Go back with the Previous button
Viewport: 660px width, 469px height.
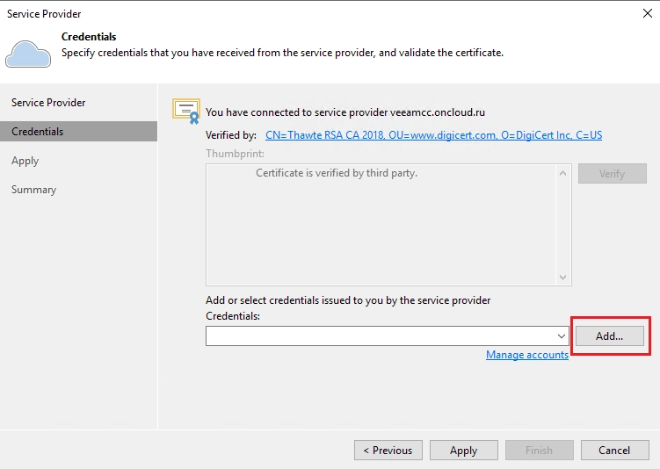[388, 451]
